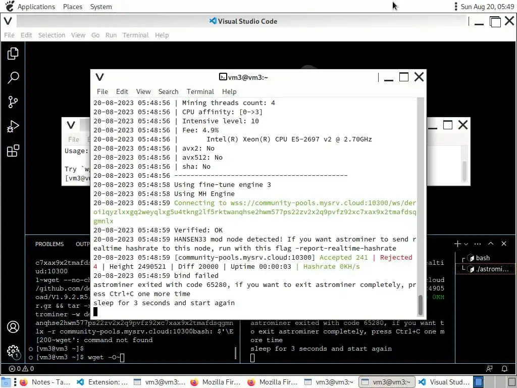517x388 pixels.
Task: Maximize the VS Code panel with up chevron
Action: (x=491, y=244)
